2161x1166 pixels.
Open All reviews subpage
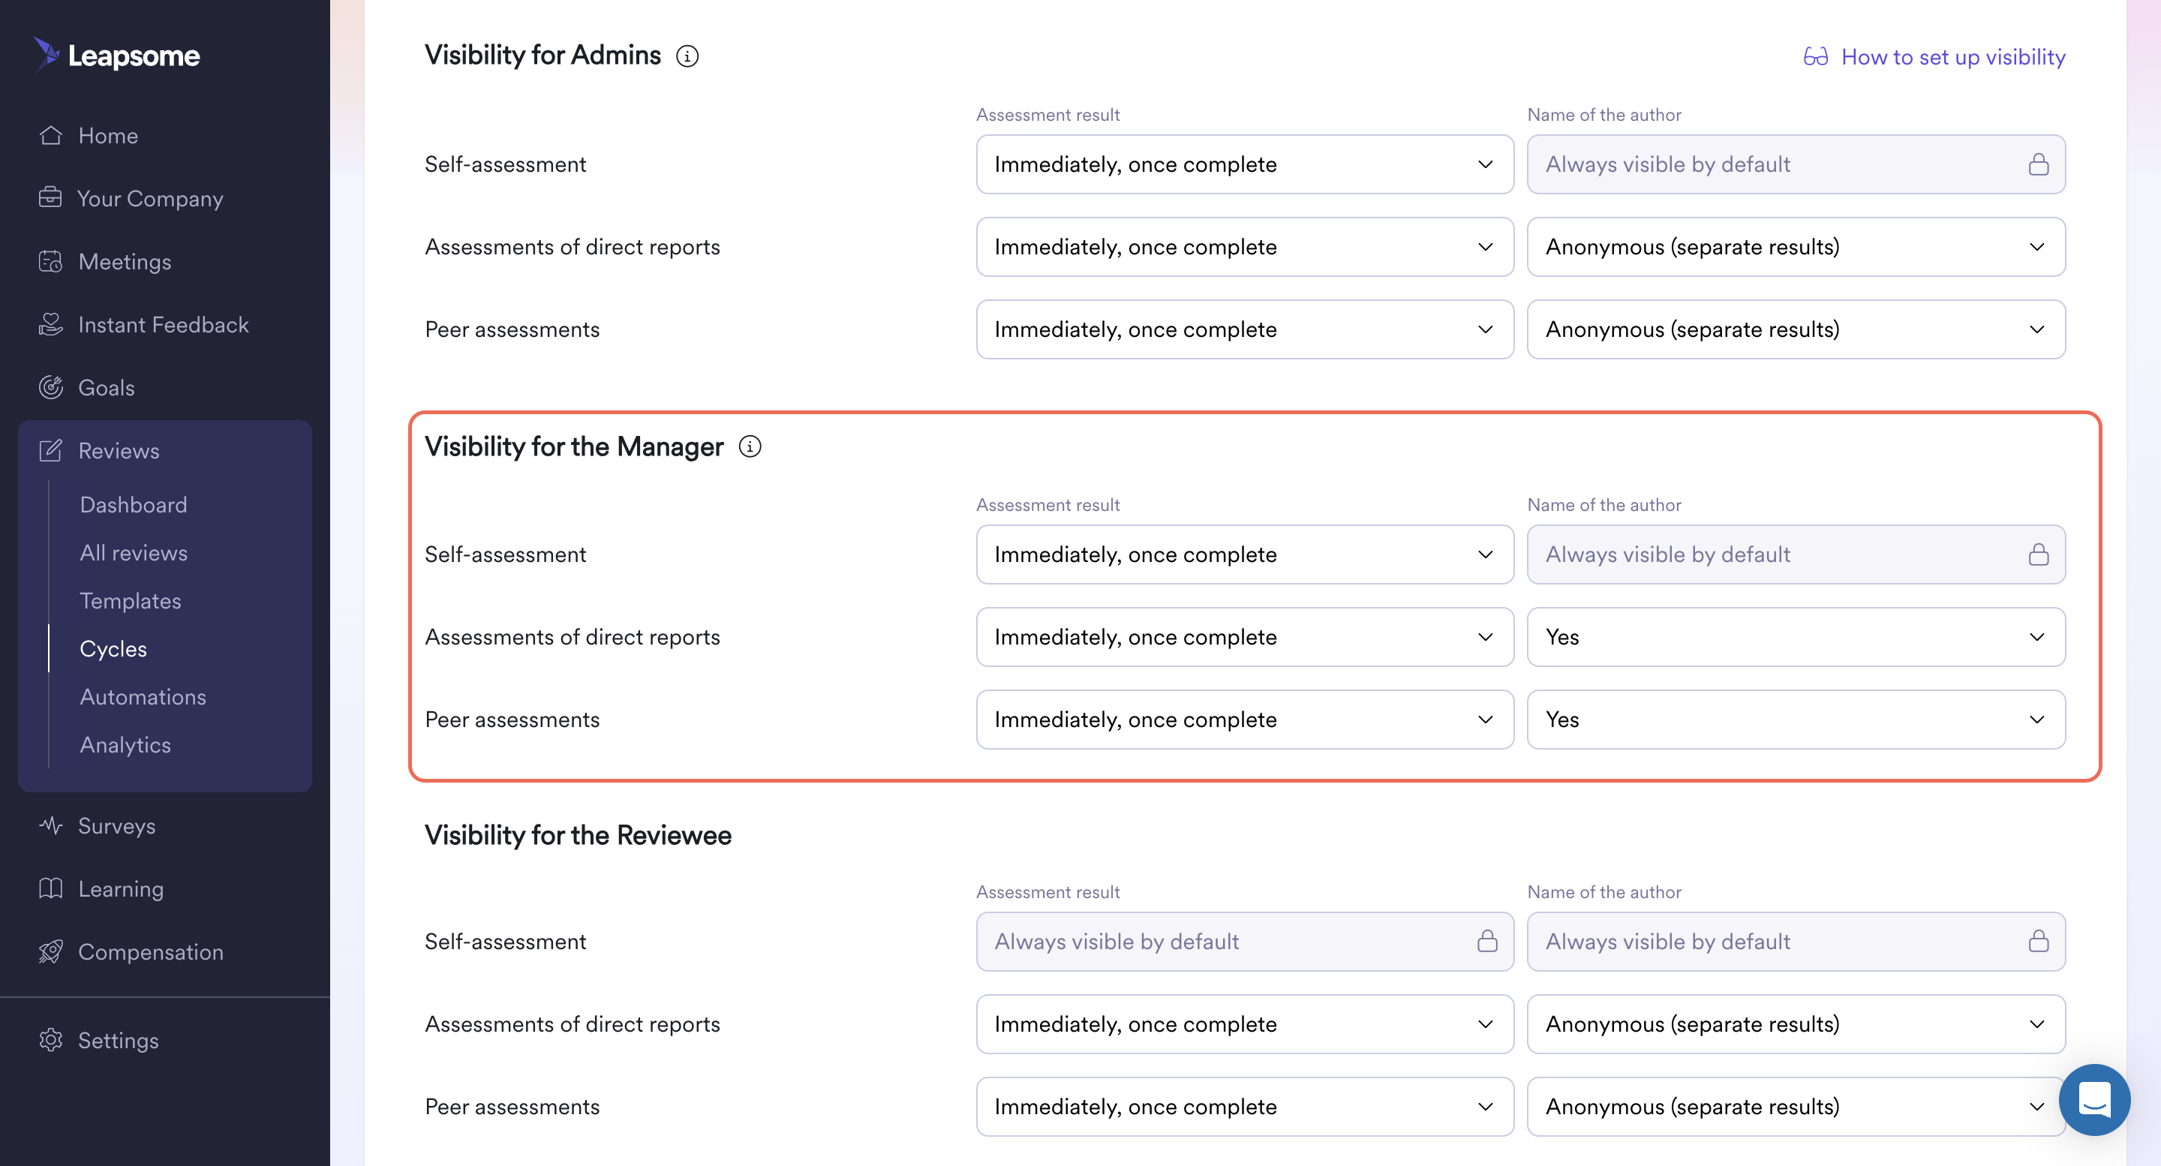[134, 553]
